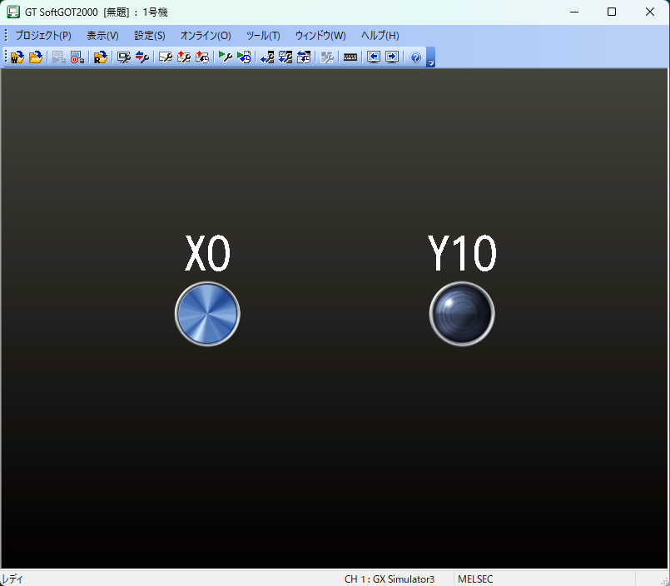This screenshot has width=670, height=586.
Task: Click the red and blue arrows communication icon
Action: [141, 57]
